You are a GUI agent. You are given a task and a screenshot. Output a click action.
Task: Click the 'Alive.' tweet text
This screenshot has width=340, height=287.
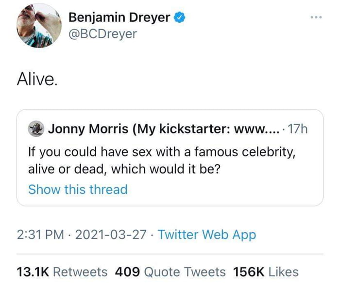37,79
